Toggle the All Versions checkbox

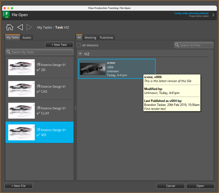[x=79, y=45]
